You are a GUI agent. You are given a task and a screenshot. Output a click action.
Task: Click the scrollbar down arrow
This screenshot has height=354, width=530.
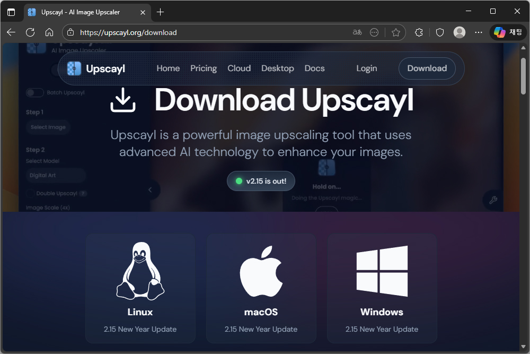523,347
